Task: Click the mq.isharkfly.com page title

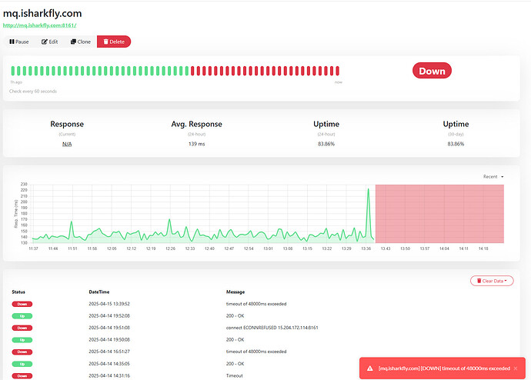Action: tap(42, 14)
